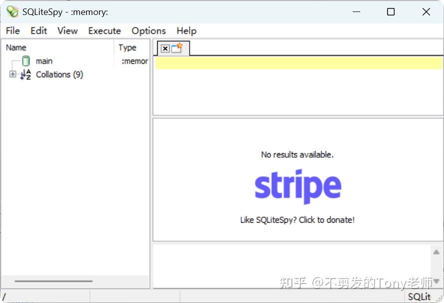Open a new SQL editor tab icon

[x=176, y=47]
